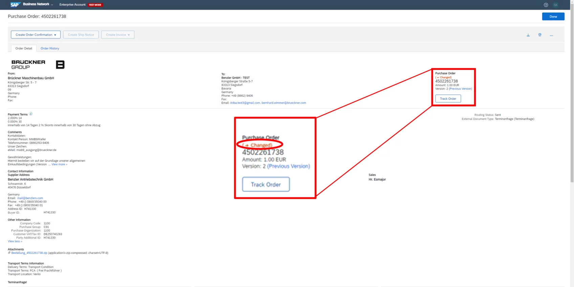The height and width of the screenshot is (287, 574).
Task: Click the Benzler Antriebstechnik GmbH supplier name
Action: click(30, 180)
